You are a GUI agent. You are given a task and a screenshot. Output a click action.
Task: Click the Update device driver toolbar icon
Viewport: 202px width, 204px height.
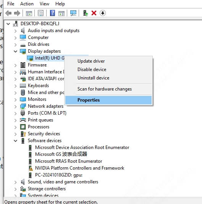(x=85, y=13)
